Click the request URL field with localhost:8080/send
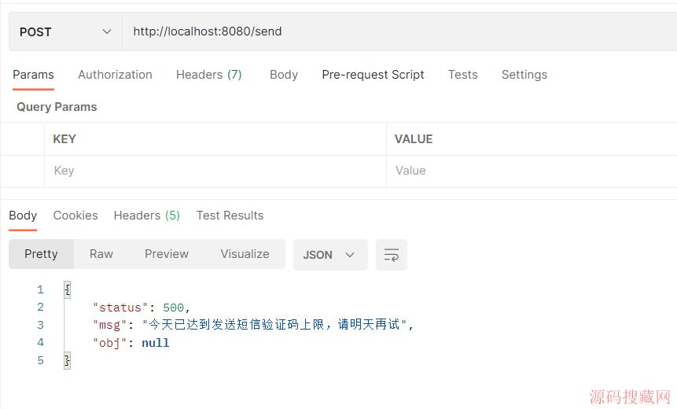677x409 pixels. click(399, 31)
